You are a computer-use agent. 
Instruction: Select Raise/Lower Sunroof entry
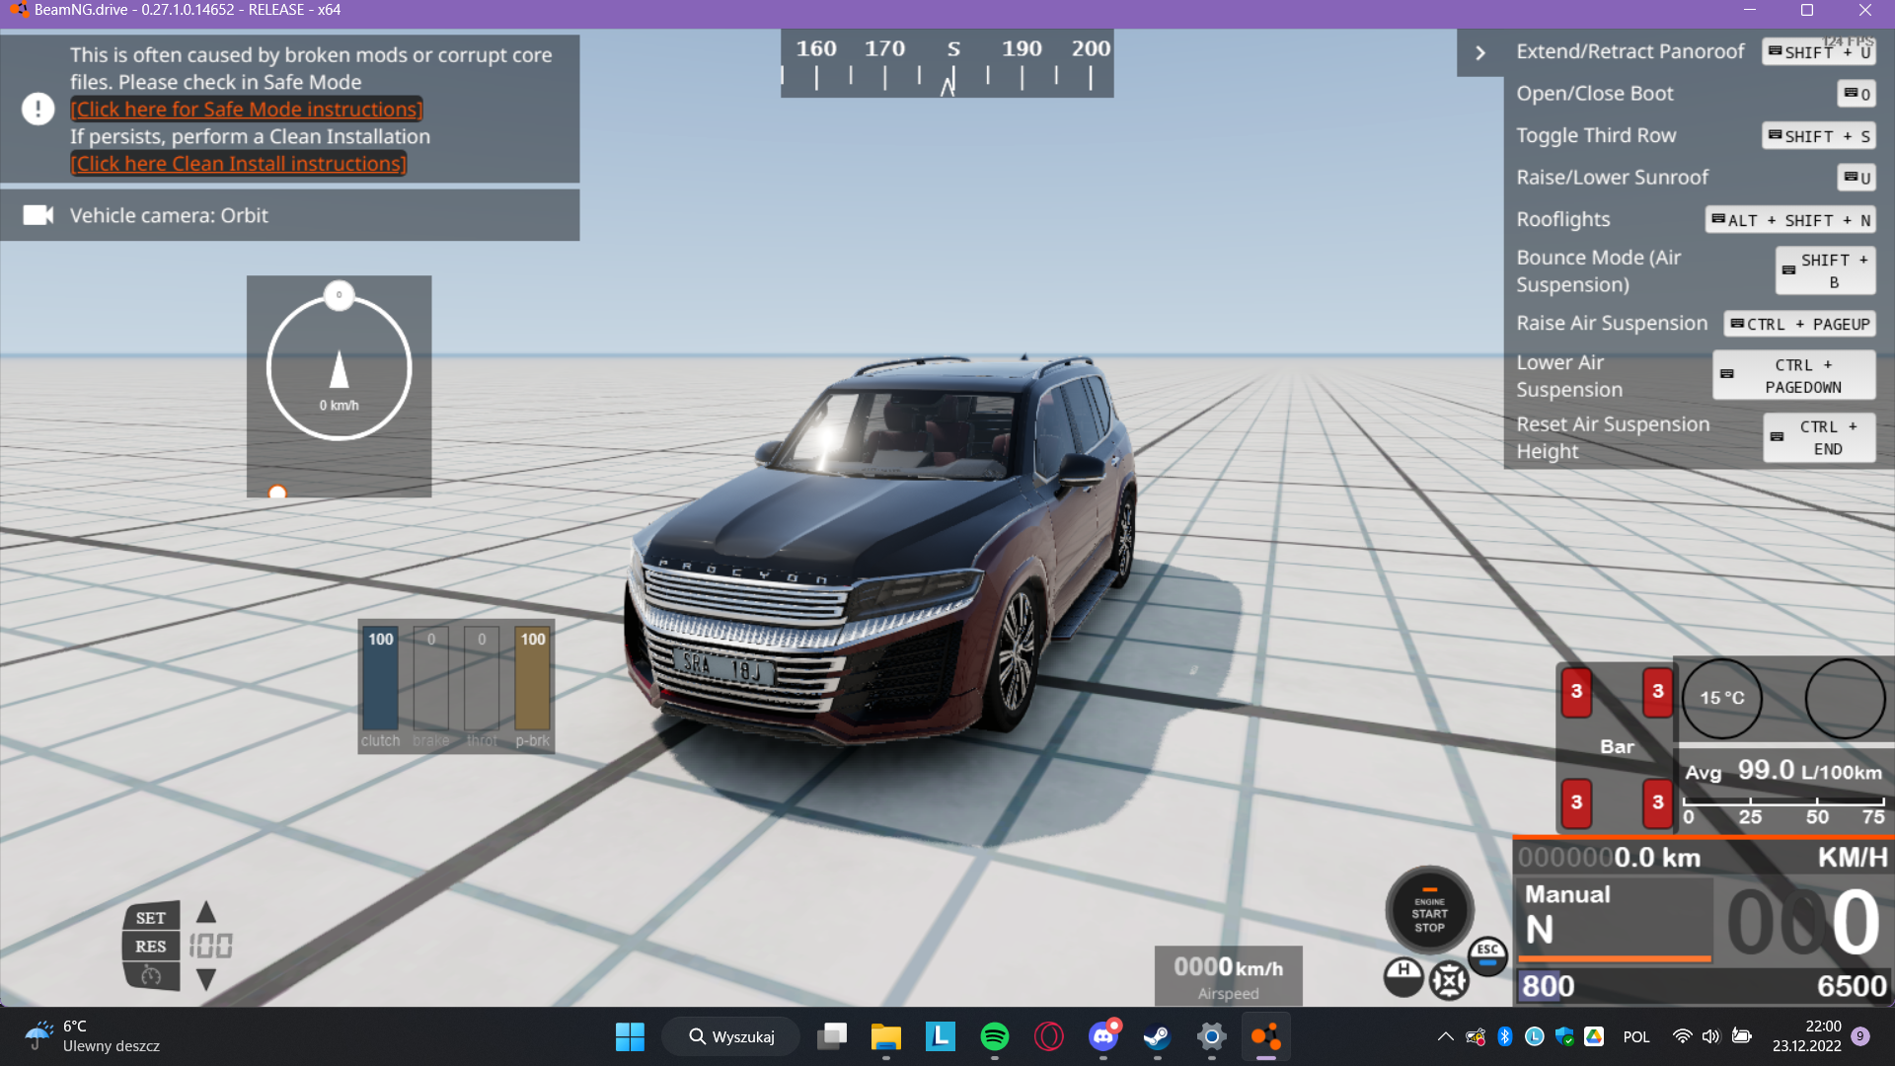(1695, 178)
